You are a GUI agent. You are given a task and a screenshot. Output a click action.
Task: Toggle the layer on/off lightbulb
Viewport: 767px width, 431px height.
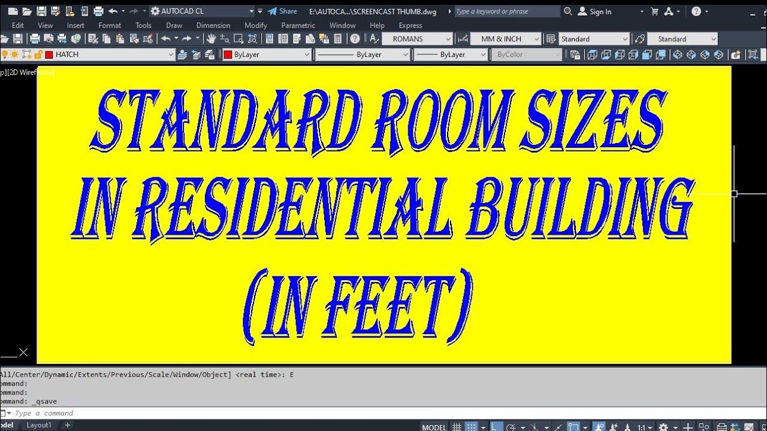(5, 54)
